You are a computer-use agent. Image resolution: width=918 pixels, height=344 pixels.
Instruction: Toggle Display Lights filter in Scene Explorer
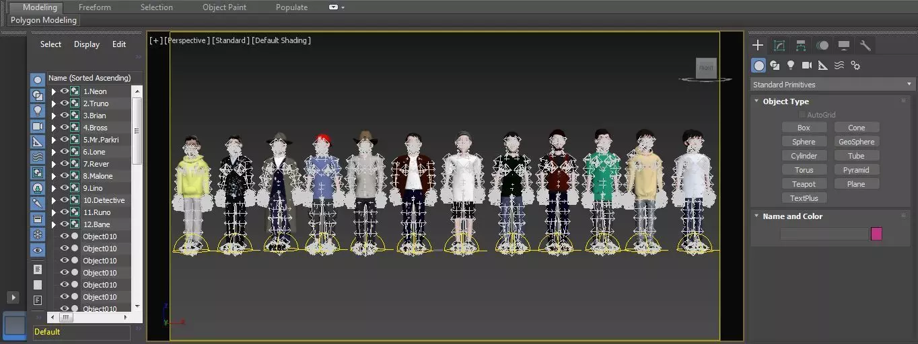tap(38, 111)
